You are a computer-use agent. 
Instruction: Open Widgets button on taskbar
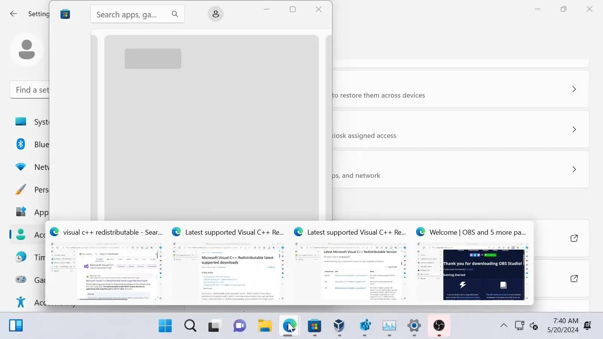click(16, 325)
